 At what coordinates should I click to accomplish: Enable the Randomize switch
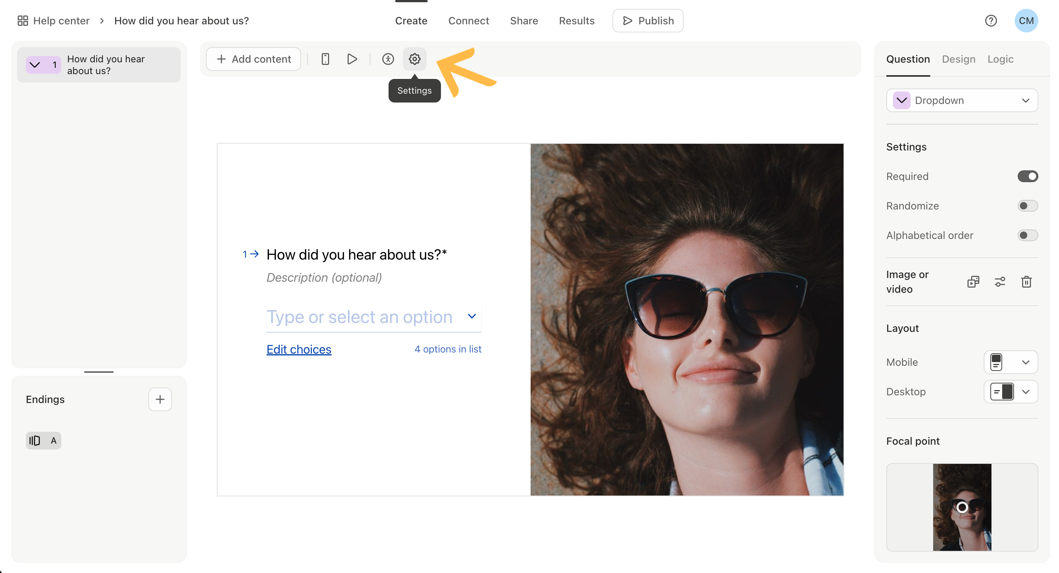(1027, 206)
